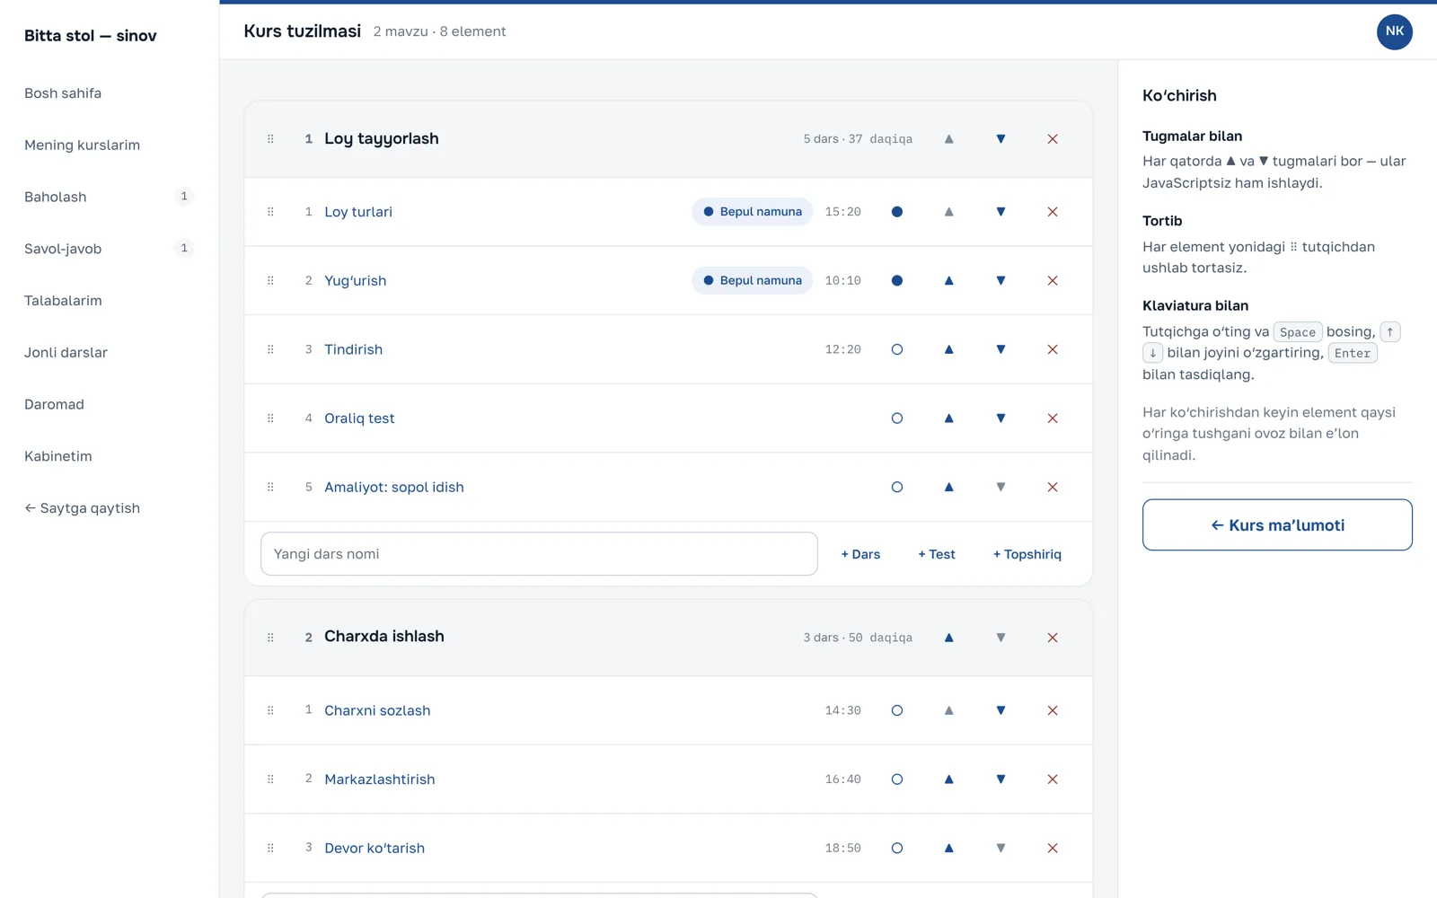The image size is (1437, 898).
Task: Enable free preview for Amaliyot: sopol idish
Action: 896,488
